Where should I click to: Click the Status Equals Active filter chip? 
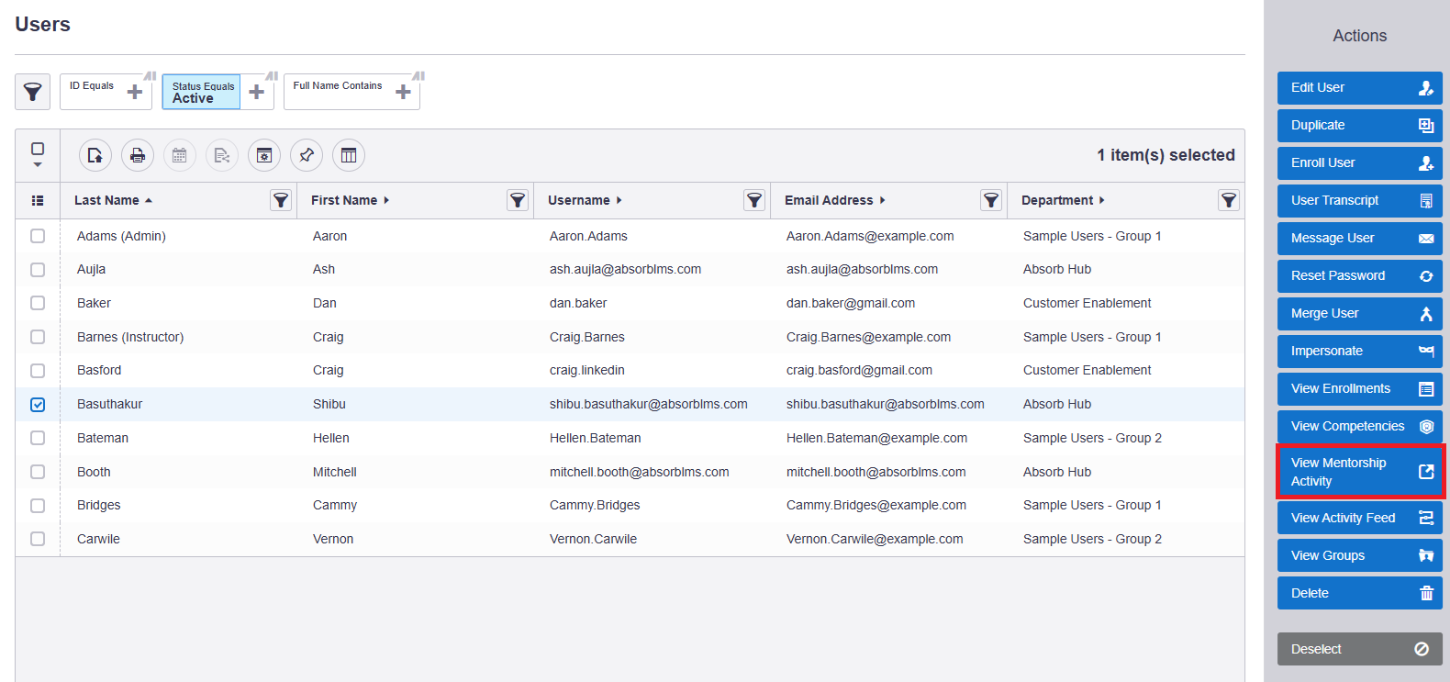coord(202,92)
